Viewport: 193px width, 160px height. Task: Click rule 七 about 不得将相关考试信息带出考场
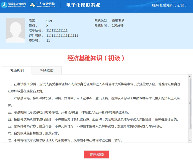(65, 140)
